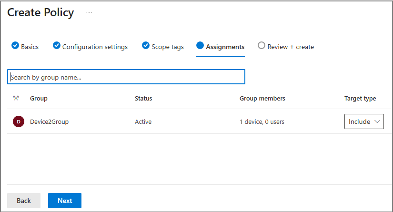Click the Scope tags checkmark icon
The width and height of the screenshot is (393, 212).
[x=146, y=46]
